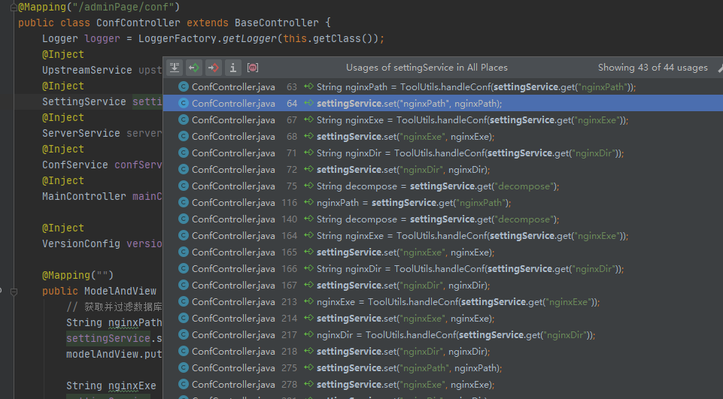Click class icon on line 63 usage row

pyautogui.click(x=184, y=86)
